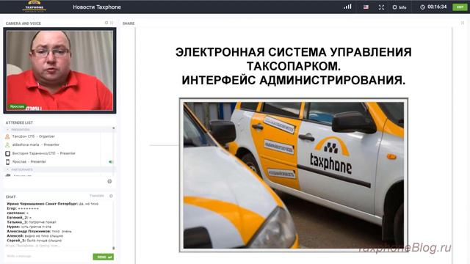The height and width of the screenshot is (264, 470).
Task: Select Виктория Тараненко/СПб Presenter row
Action: 59,153
